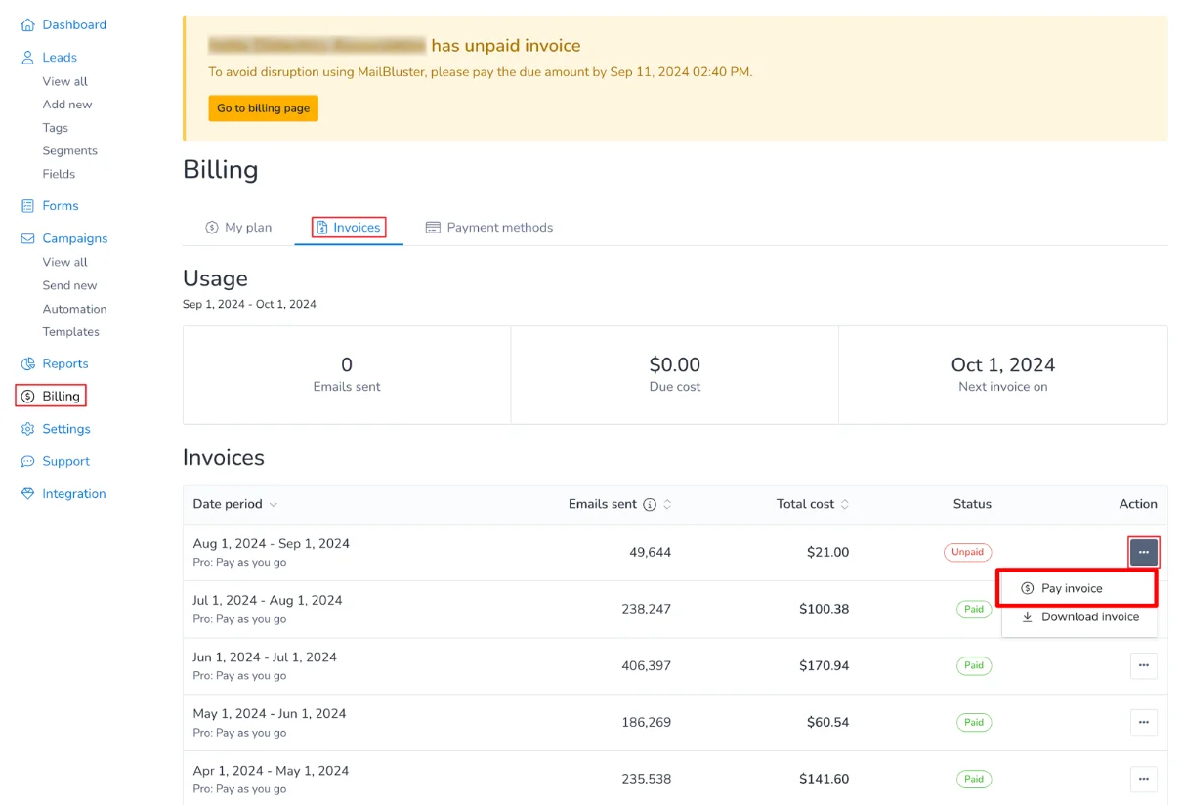Select the Leads icon in the sidebar
The image size is (1184, 805).
[26, 57]
